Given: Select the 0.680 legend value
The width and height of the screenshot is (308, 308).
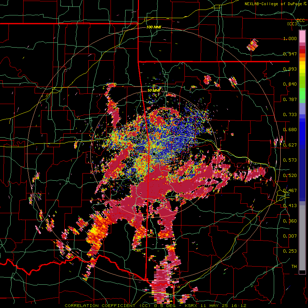Looking at the screenshot, I should coord(290,130).
